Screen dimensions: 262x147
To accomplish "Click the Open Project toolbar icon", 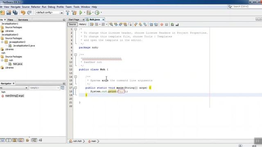I will (x=9, y=13).
